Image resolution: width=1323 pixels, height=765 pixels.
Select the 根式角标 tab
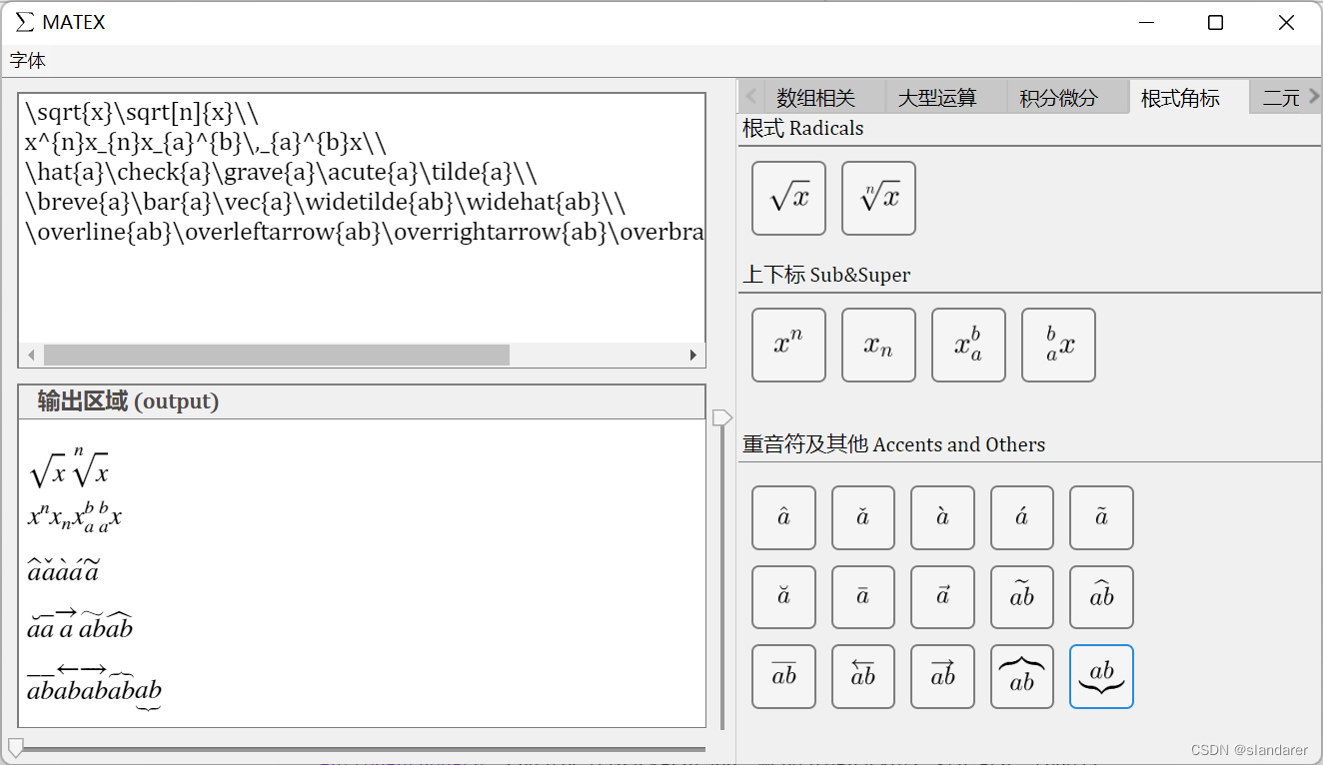(1189, 97)
